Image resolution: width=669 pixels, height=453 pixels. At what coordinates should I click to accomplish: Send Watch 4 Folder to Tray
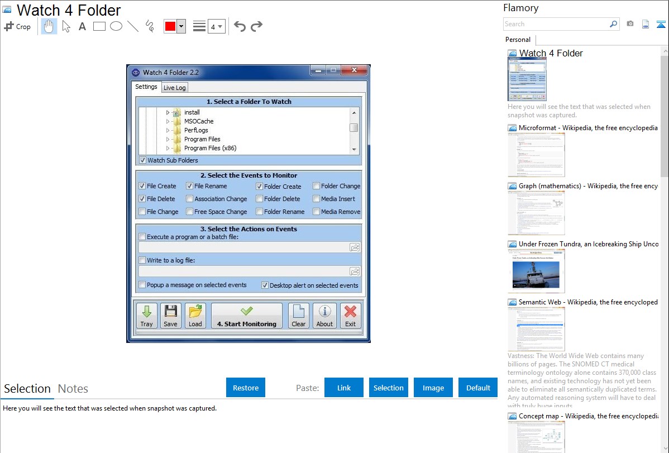click(x=147, y=316)
